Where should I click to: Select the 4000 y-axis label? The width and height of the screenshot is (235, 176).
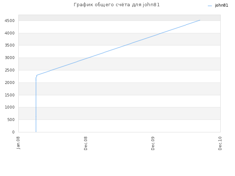pyautogui.click(x=10, y=33)
